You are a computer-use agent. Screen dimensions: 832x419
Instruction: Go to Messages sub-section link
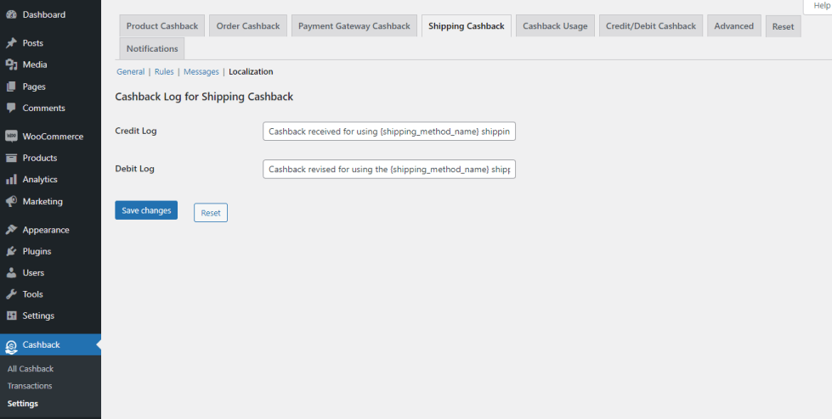pyautogui.click(x=201, y=71)
